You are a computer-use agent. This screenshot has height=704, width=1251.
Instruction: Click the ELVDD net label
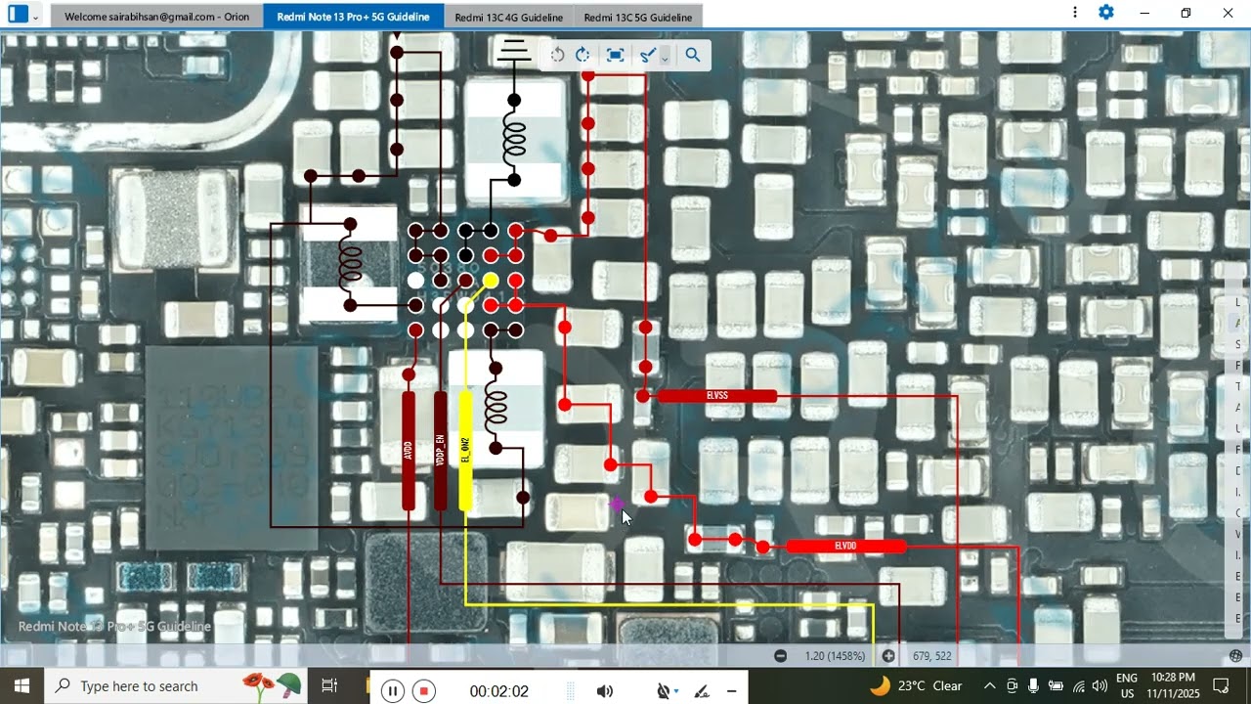coord(845,547)
